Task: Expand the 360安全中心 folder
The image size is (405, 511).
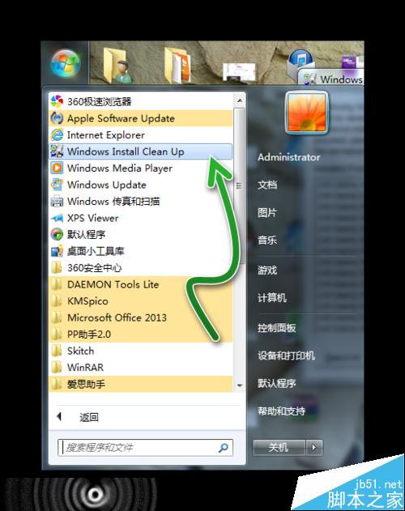Action: [x=140, y=267]
